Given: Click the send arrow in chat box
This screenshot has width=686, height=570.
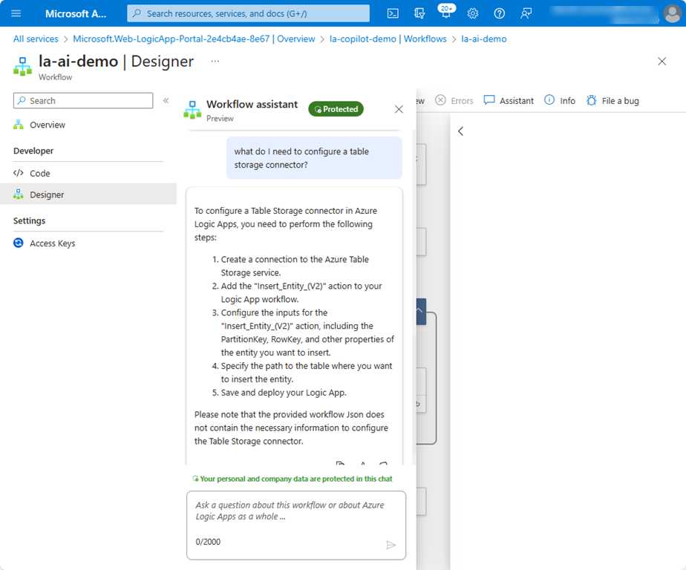Looking at the screenshot, I should 391,546.
